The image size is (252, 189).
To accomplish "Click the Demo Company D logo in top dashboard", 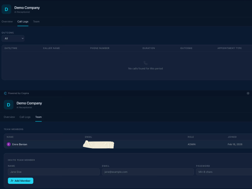I will pos(7,9).
